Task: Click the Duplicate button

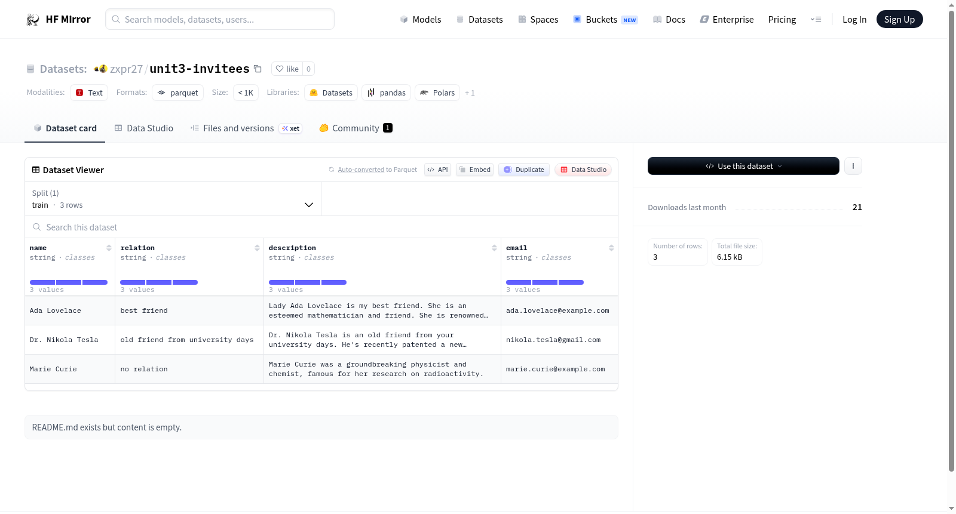Action: click(524, 170)
